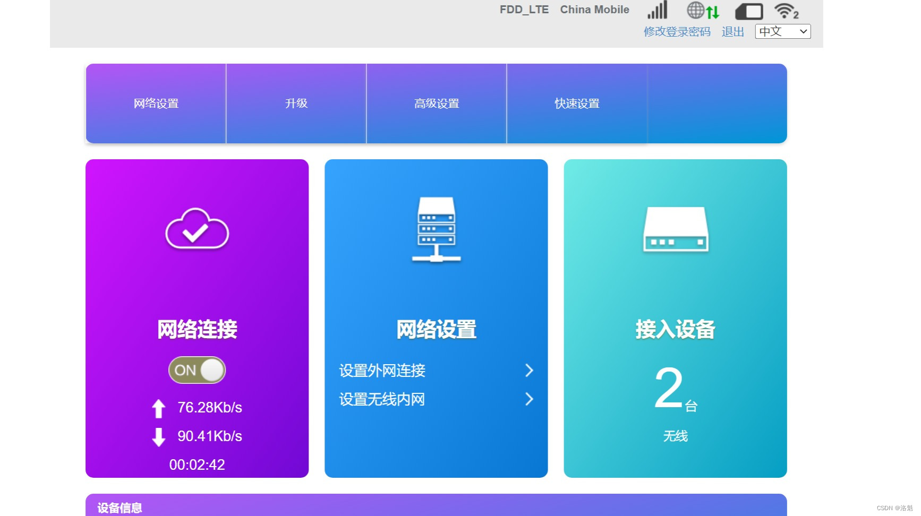Click the 快速设置 menu item

coord(577,104)
